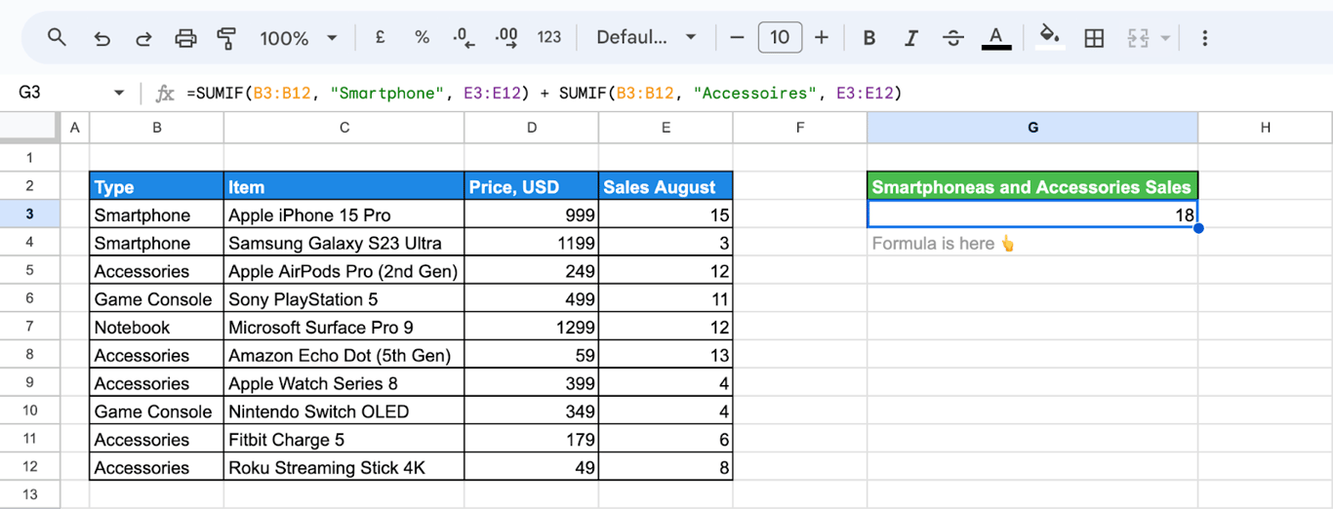Select the Apple iPhone 15 Pro cell

pyautogui.click(x=343, y=215)
